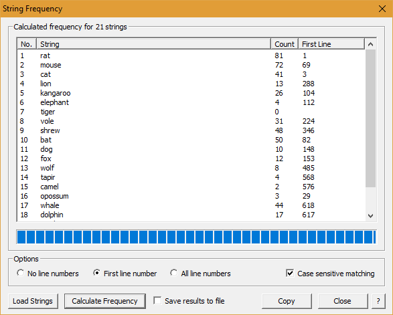Click the blue progress bar
393x315 pixels.
(196, 237)
